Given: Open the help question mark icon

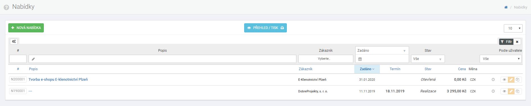Looking at the screenshot, I should click(6, 7).
